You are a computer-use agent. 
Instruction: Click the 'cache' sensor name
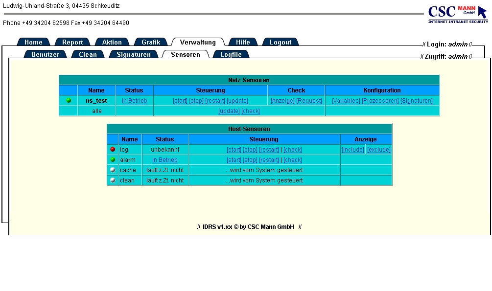point(128,170)
